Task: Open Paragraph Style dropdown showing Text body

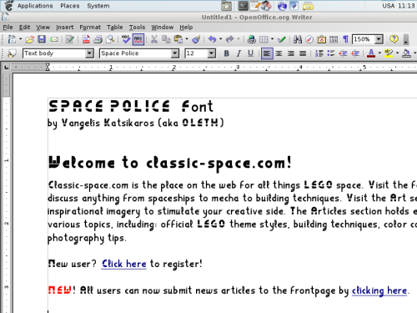Action: pyautogui.click(x=89, y=53)
